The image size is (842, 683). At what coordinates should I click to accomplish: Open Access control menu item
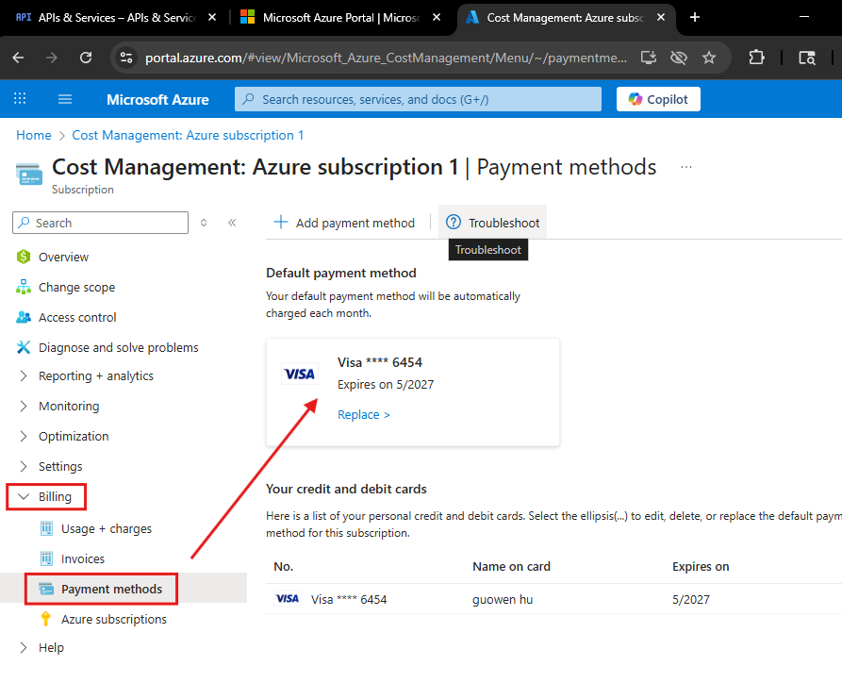coord(77,318)
